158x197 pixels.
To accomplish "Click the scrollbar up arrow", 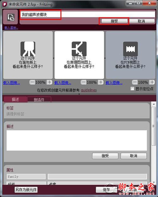I will (154, 104).
